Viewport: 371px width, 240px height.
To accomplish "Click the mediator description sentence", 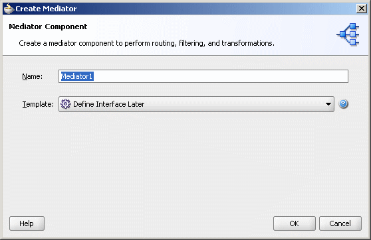I will click(x=146, y=43).
